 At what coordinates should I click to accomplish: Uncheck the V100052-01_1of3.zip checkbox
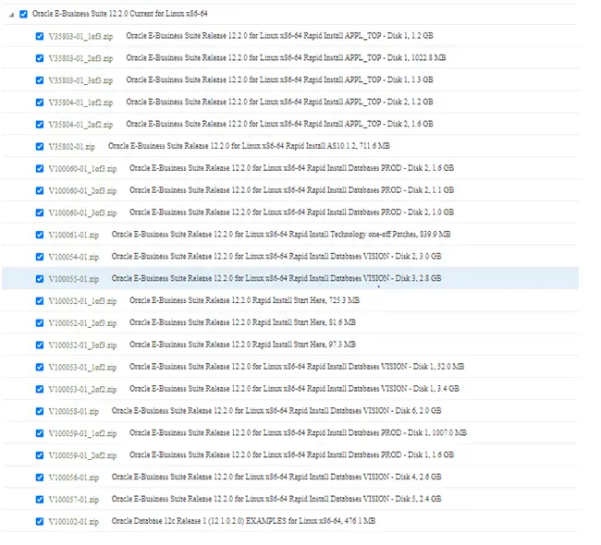coord(40,300)
